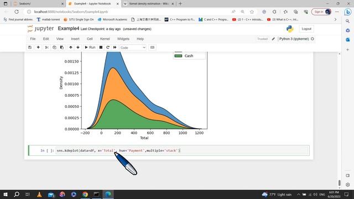This screenshot has height=199, width=354.
Task: Open weather widget showing Light rain
Action: click(277, 194)
